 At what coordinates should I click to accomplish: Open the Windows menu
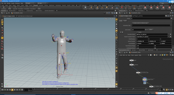(18, 3)
